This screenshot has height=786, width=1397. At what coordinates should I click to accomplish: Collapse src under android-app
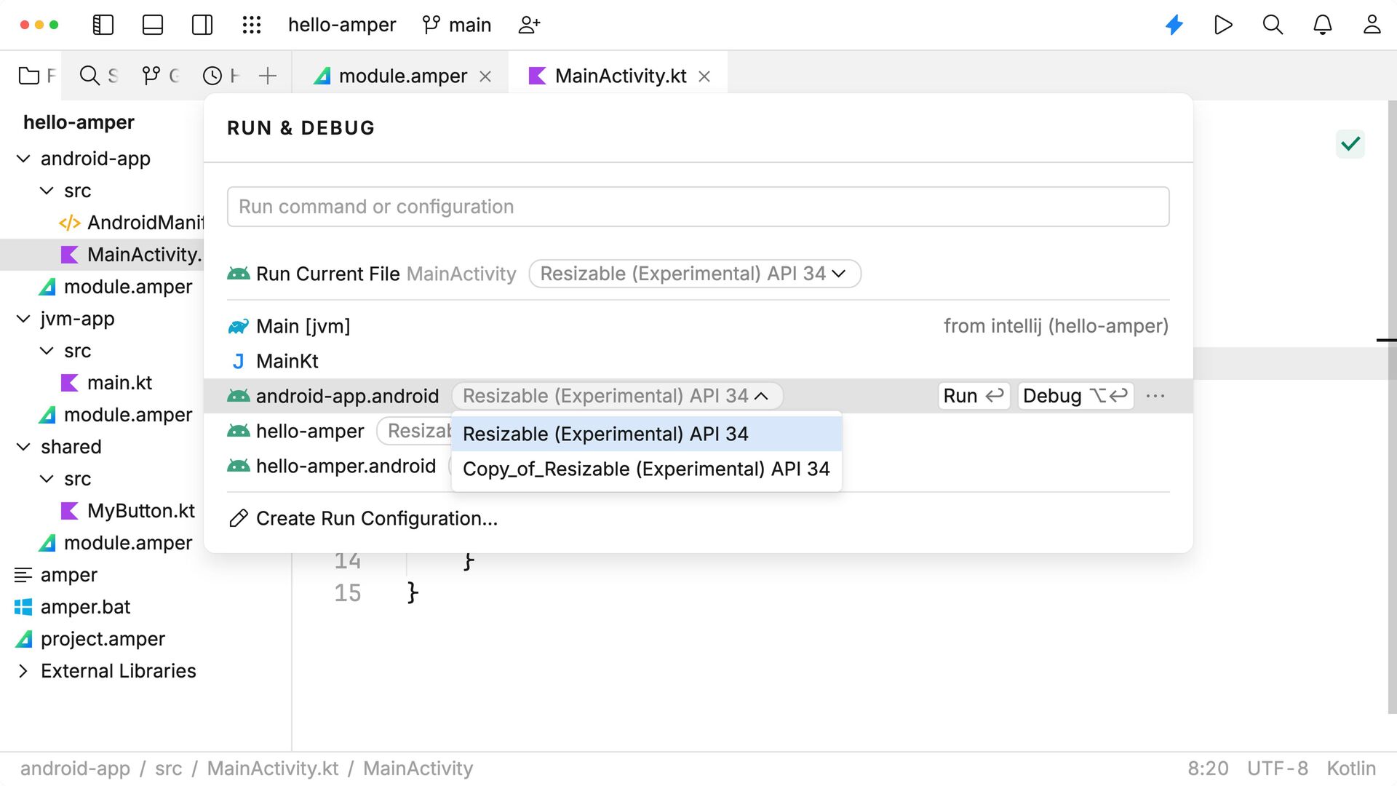(47, 191)
